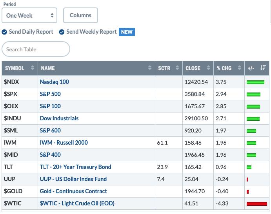This screenshot has width=271, height=214.
Task: Click the $GOLD symbol cell
Action: [20, 191]
